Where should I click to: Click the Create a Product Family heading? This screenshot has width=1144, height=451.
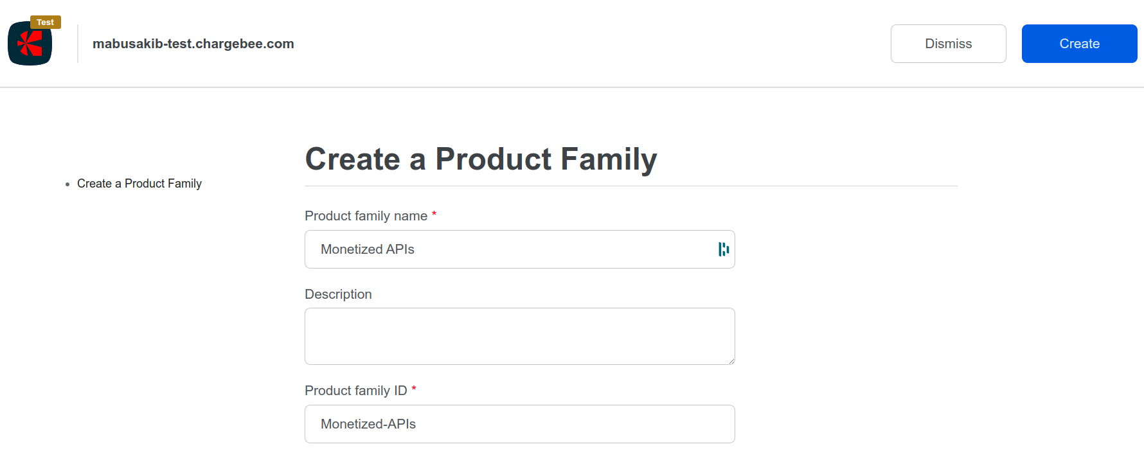[x=481, y=159]
